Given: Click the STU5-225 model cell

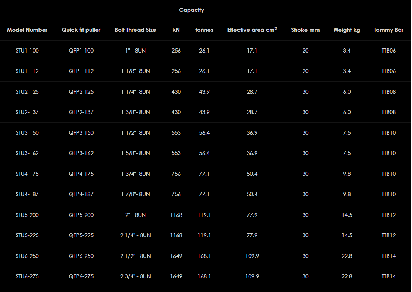Looking at the screenshot, I should 27,235.
